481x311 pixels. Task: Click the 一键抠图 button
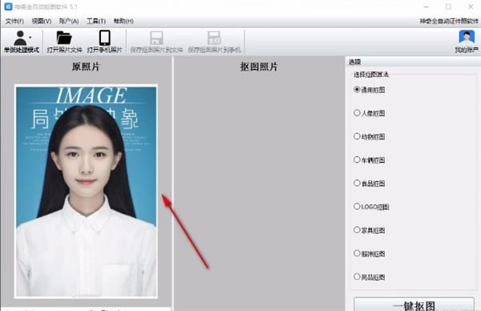414,305
